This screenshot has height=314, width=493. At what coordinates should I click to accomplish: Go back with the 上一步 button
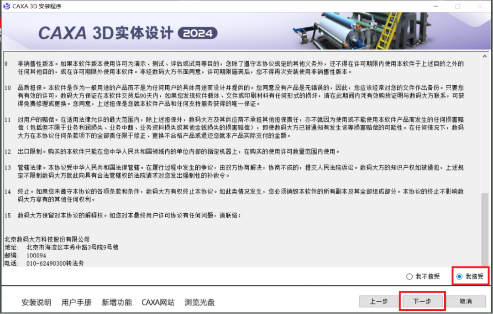[x=379, y=301]
